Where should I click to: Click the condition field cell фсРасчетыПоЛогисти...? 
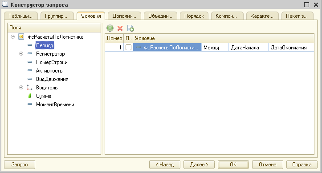point(167,47)
